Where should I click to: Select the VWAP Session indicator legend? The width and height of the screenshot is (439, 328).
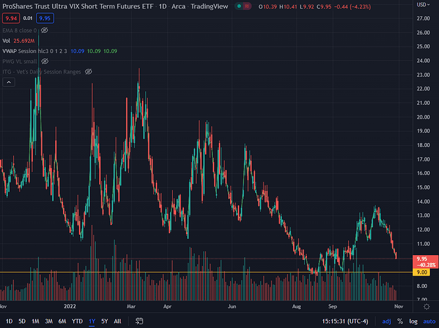coord(34,51)
